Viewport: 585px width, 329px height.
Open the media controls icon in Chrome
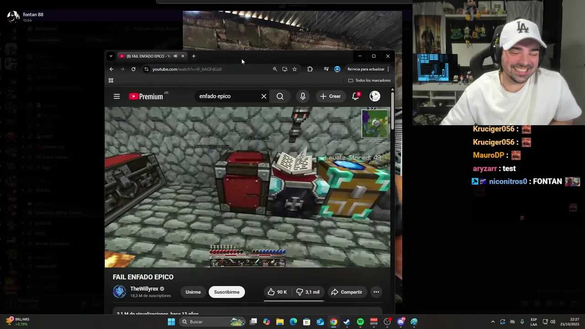coord(326,69)
